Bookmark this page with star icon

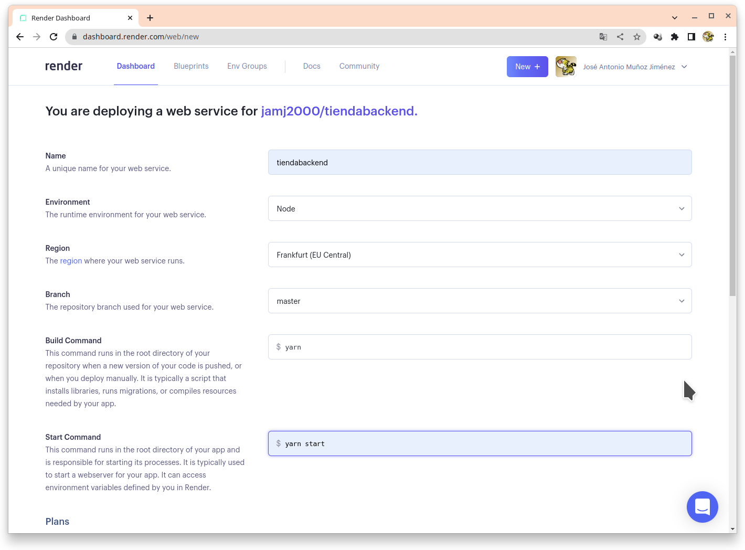[x=637, y=37]
